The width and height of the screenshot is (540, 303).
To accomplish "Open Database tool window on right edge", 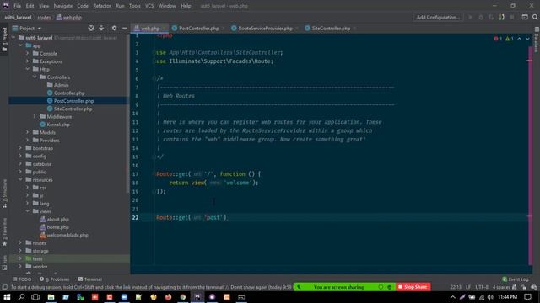I will click(537, 39).
